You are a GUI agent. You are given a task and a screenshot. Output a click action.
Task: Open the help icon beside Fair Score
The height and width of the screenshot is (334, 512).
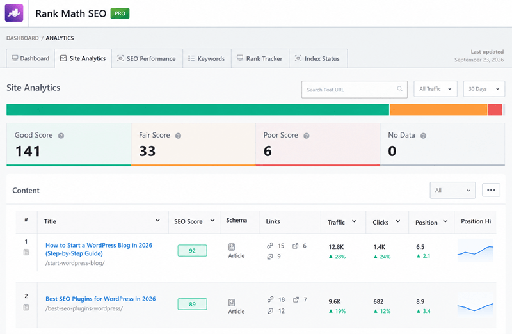point(178,136)
